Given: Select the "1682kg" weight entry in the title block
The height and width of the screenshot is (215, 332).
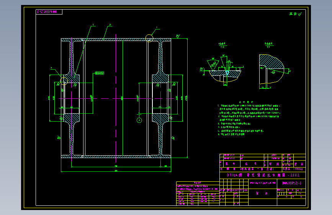Looking at the screenshot, I should pyautogui.click(x=298, y=169).
